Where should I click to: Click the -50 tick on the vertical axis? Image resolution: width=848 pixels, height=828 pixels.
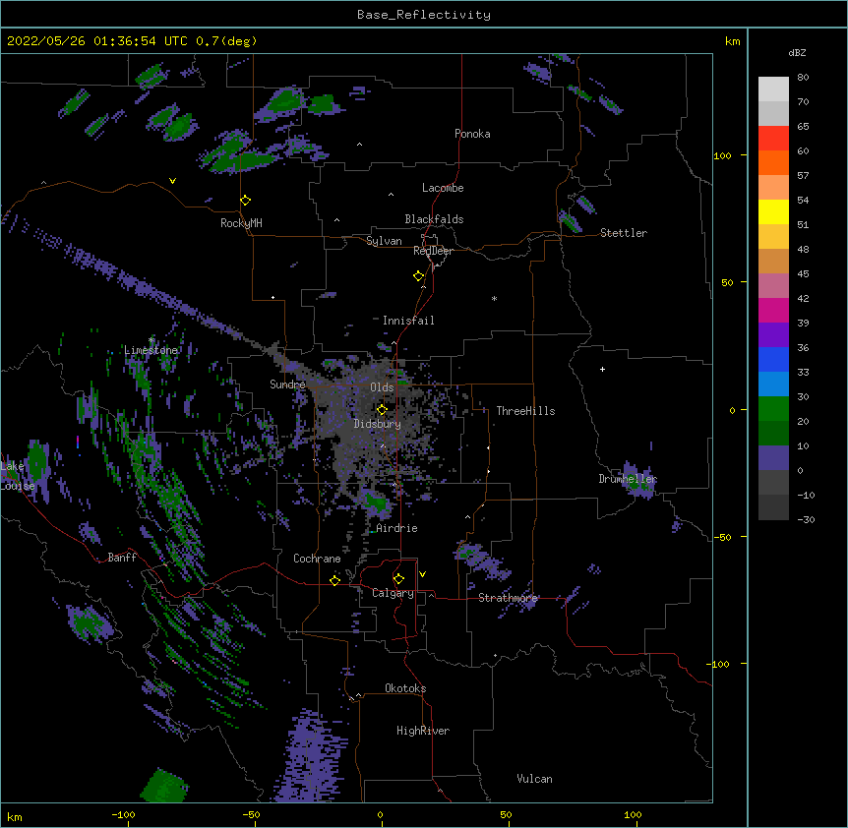[723, 537]
